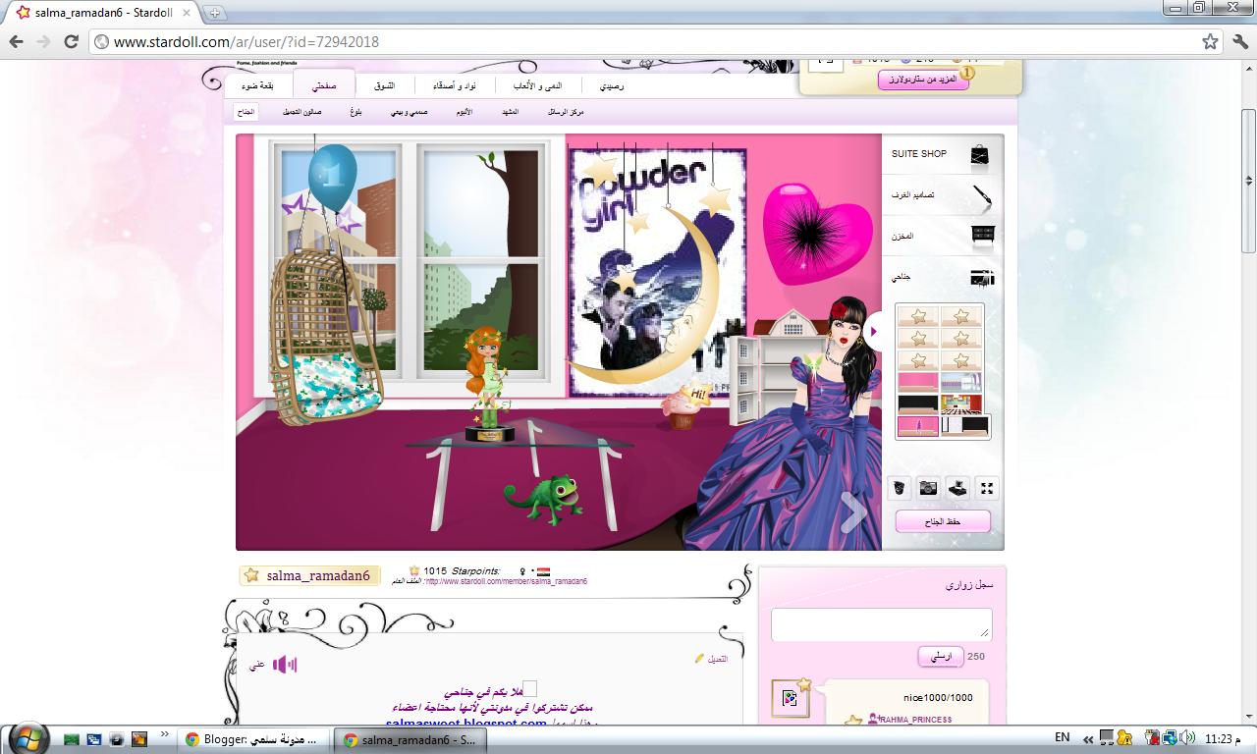Viewport: 1257px width, 754px height.
Task: Click the pink arrow expander on suite edge
Action: pyautogui.click(x=872, y=332)
